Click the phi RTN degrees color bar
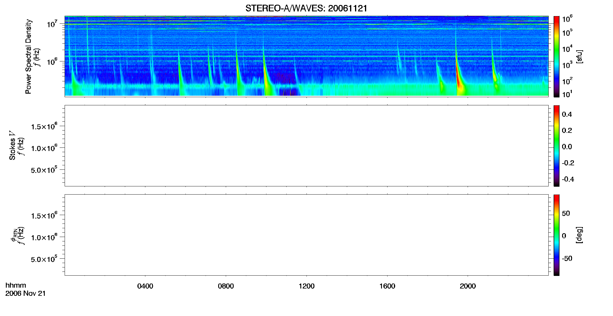613x316 pixels. point(556,235)
